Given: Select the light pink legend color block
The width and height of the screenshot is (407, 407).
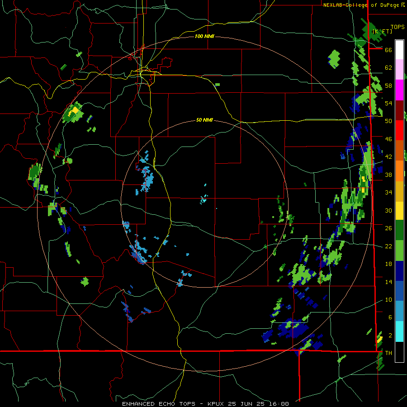Looking at the screenshot, I should coord(399,69).
